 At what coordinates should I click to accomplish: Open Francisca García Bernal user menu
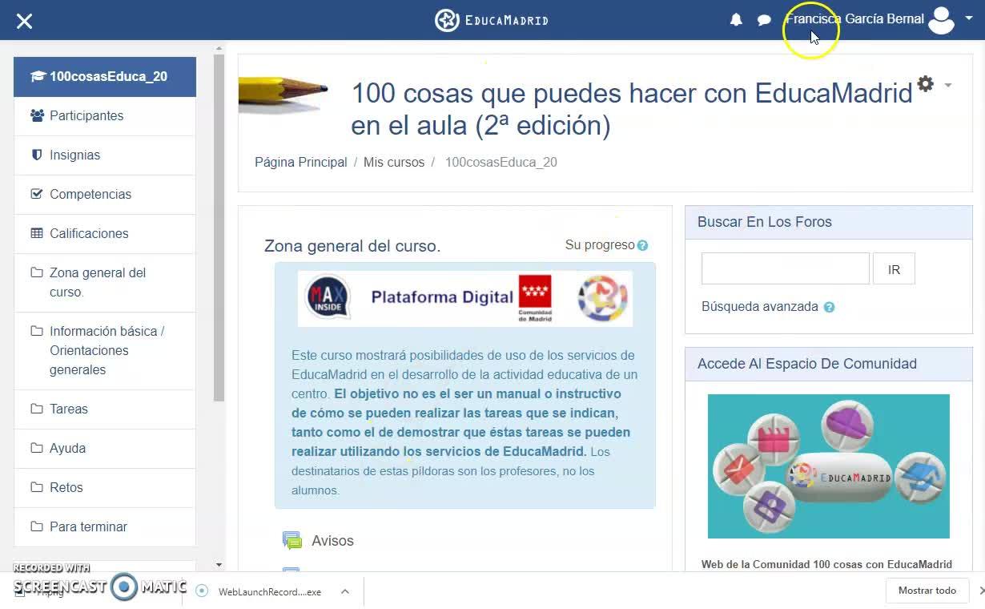[x=854, y=19]
